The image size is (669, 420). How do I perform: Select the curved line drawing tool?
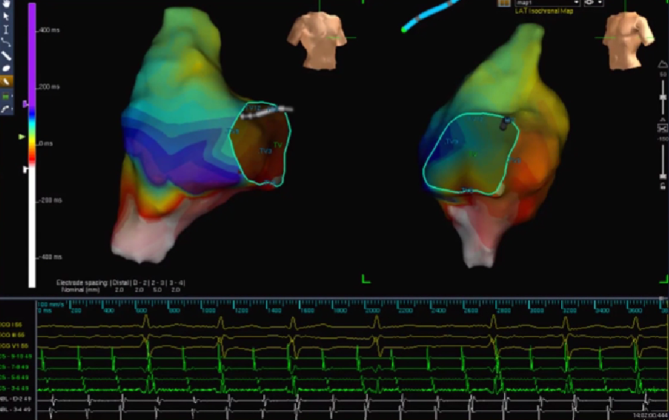(6, 42)
